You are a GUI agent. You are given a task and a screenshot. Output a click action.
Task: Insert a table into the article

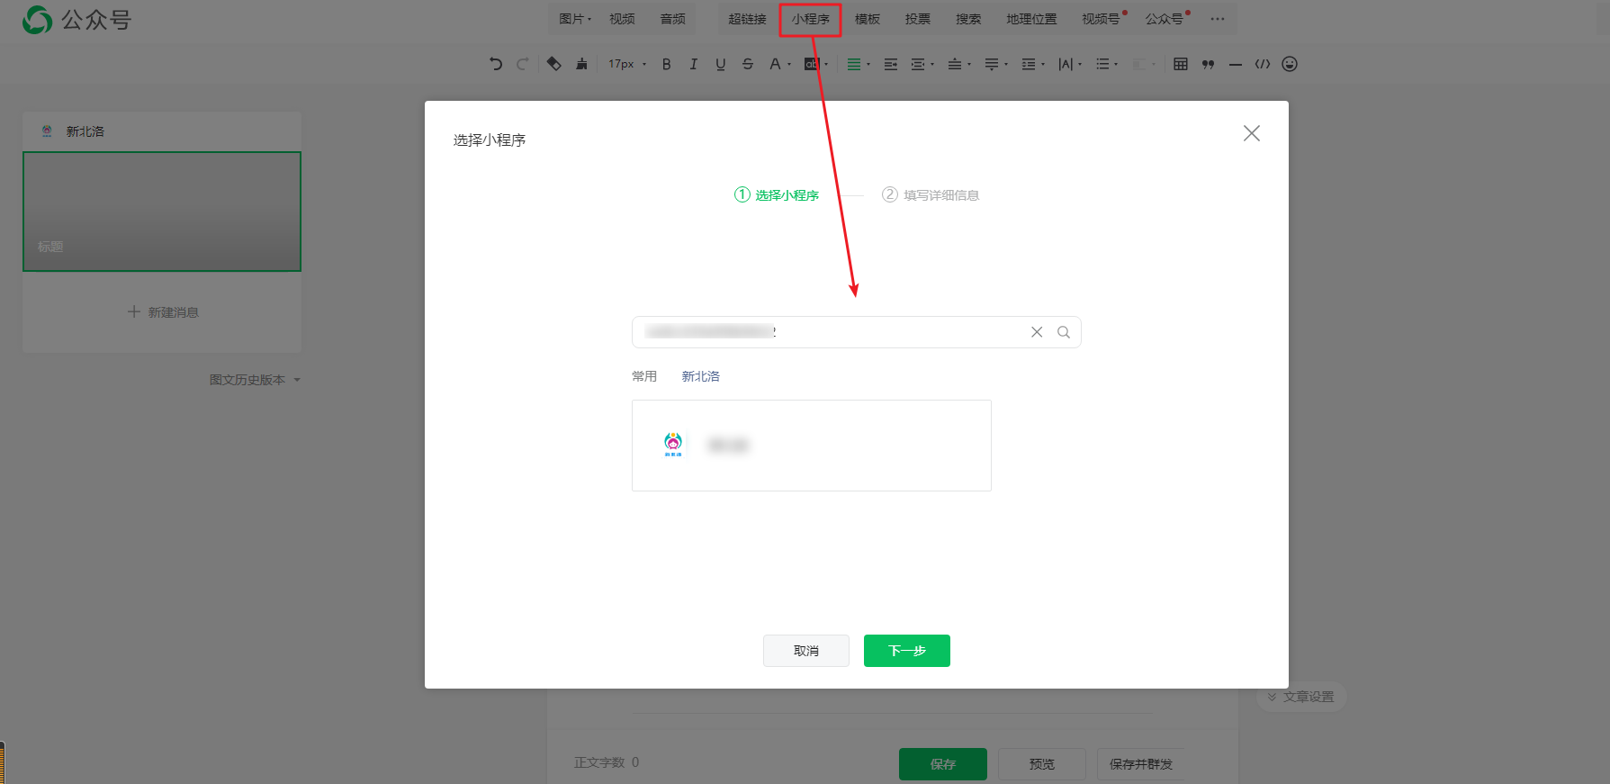(1181, 64)
